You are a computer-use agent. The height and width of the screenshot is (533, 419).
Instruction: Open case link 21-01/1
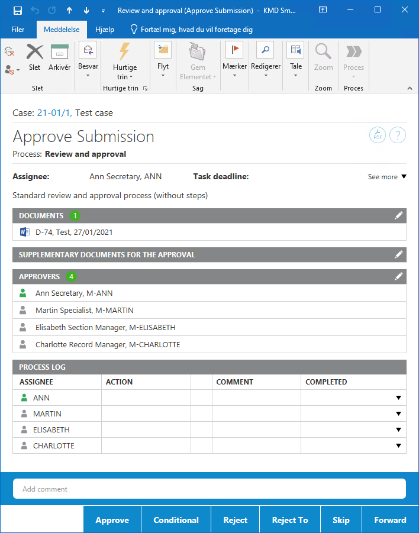[x=54, y=113]
